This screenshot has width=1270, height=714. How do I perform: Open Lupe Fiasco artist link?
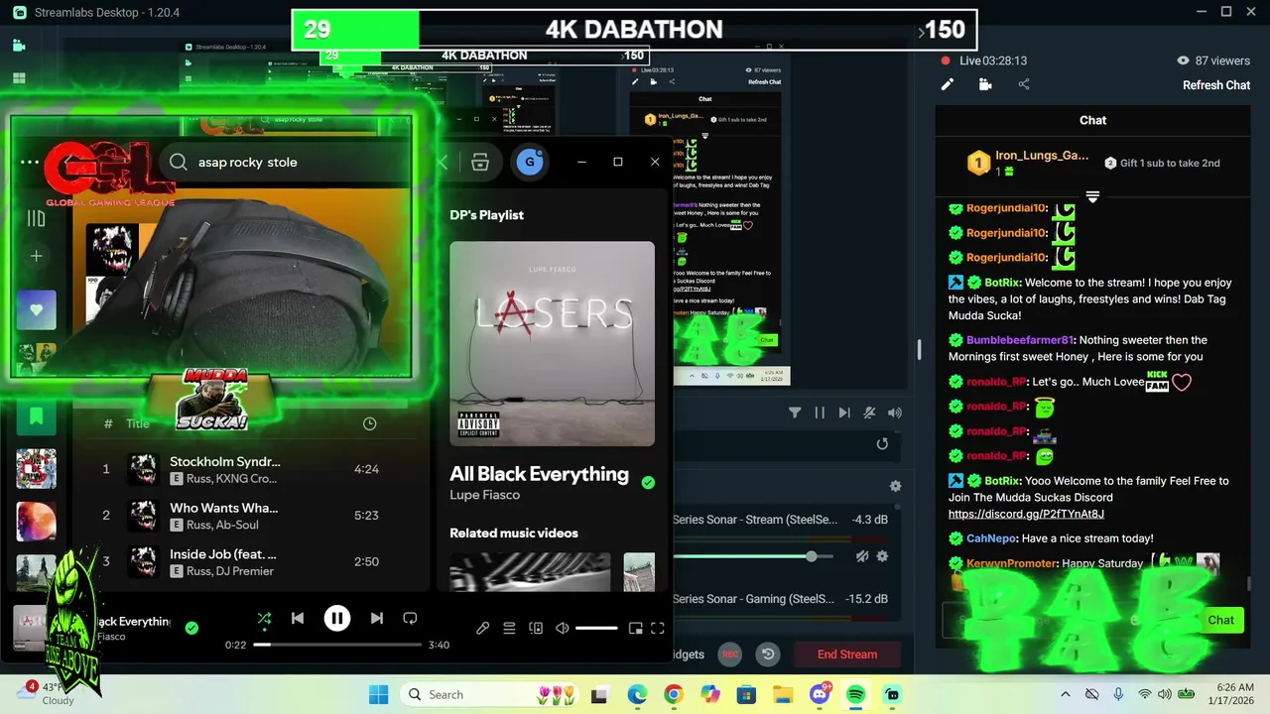484,495
